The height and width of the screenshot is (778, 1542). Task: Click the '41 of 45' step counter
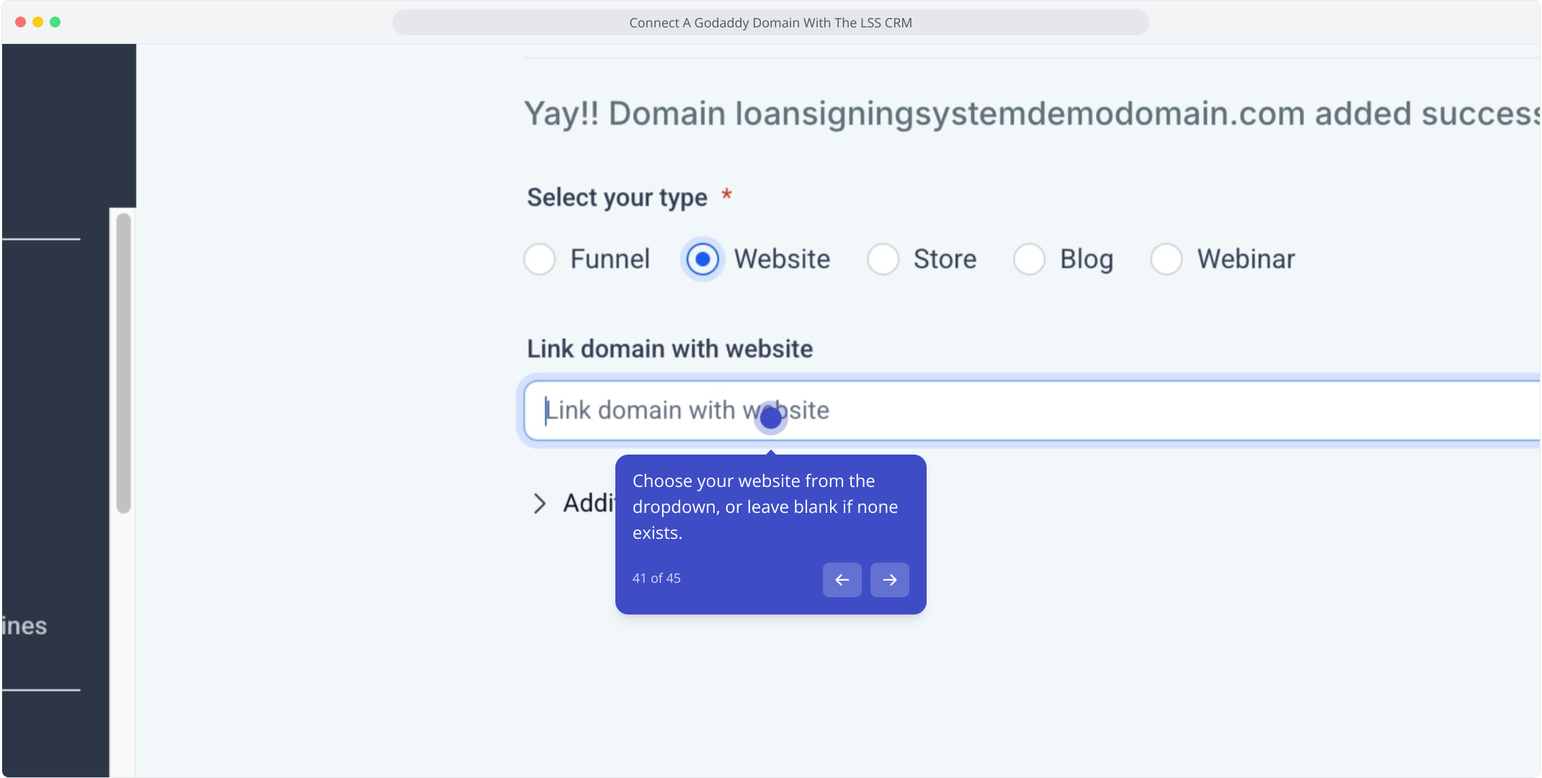656,578
